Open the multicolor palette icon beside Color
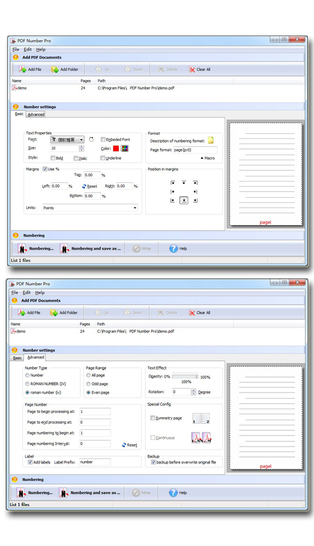 (x=125, y=149)
